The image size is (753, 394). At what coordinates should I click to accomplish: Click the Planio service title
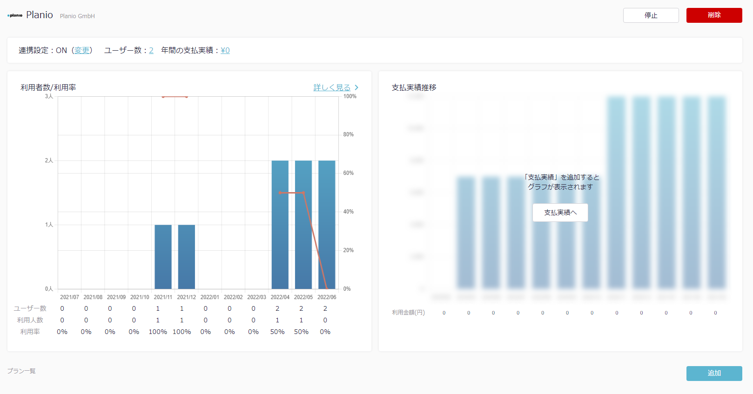click(x=40, y=15)
